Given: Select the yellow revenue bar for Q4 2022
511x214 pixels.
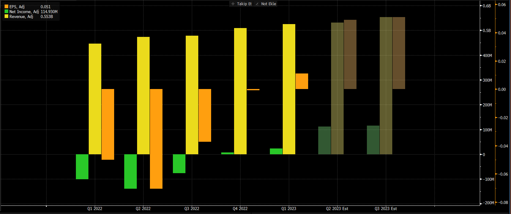Looking at the screenshot, I should [x=240, y=91].
